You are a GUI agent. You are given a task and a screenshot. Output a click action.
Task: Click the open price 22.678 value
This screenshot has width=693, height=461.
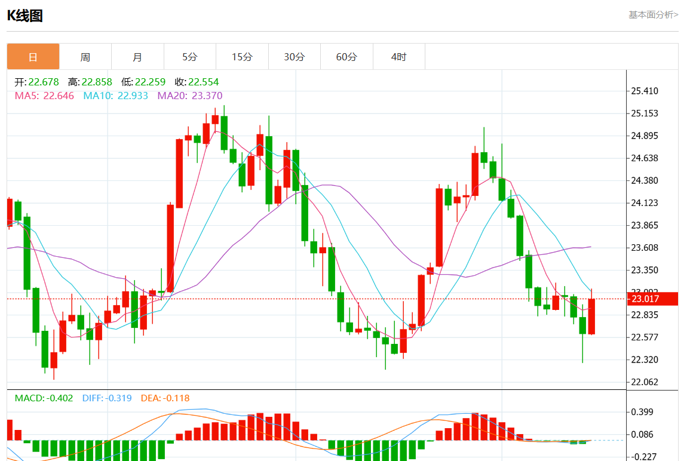43,82
